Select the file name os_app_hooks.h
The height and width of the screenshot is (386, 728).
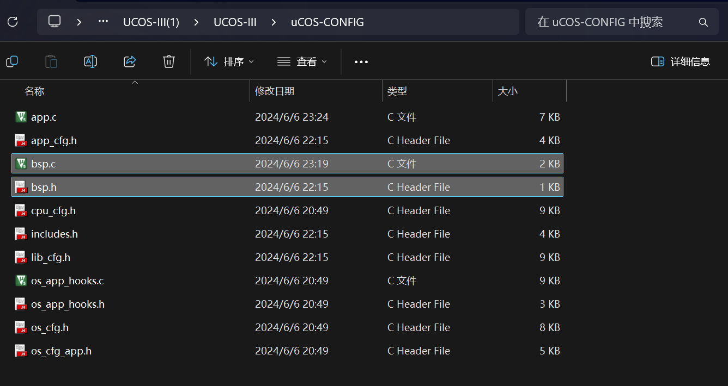click(x=68, y=304)
